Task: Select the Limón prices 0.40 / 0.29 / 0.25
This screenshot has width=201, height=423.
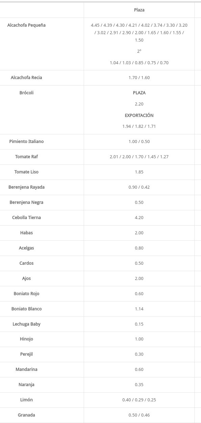Action: [x=139, y=400]
